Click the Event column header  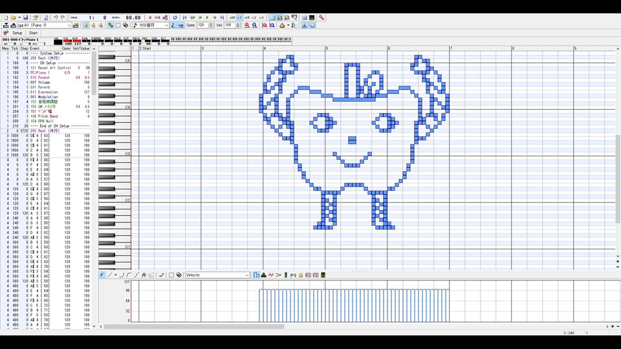(45, 48)
